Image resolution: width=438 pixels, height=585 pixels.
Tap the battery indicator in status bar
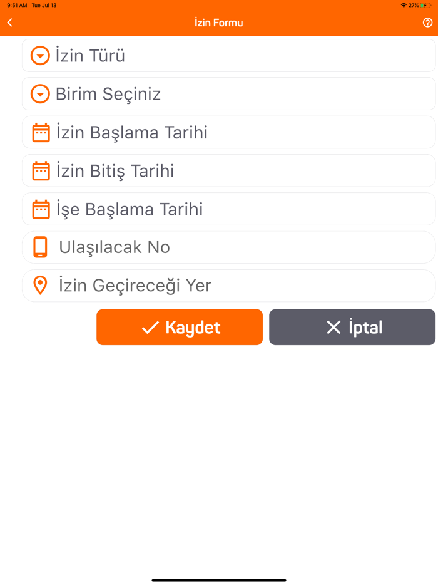coord(426,5)
